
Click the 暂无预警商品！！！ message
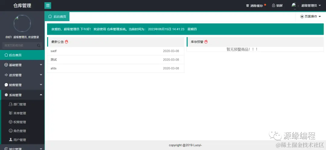click(242, 49)
